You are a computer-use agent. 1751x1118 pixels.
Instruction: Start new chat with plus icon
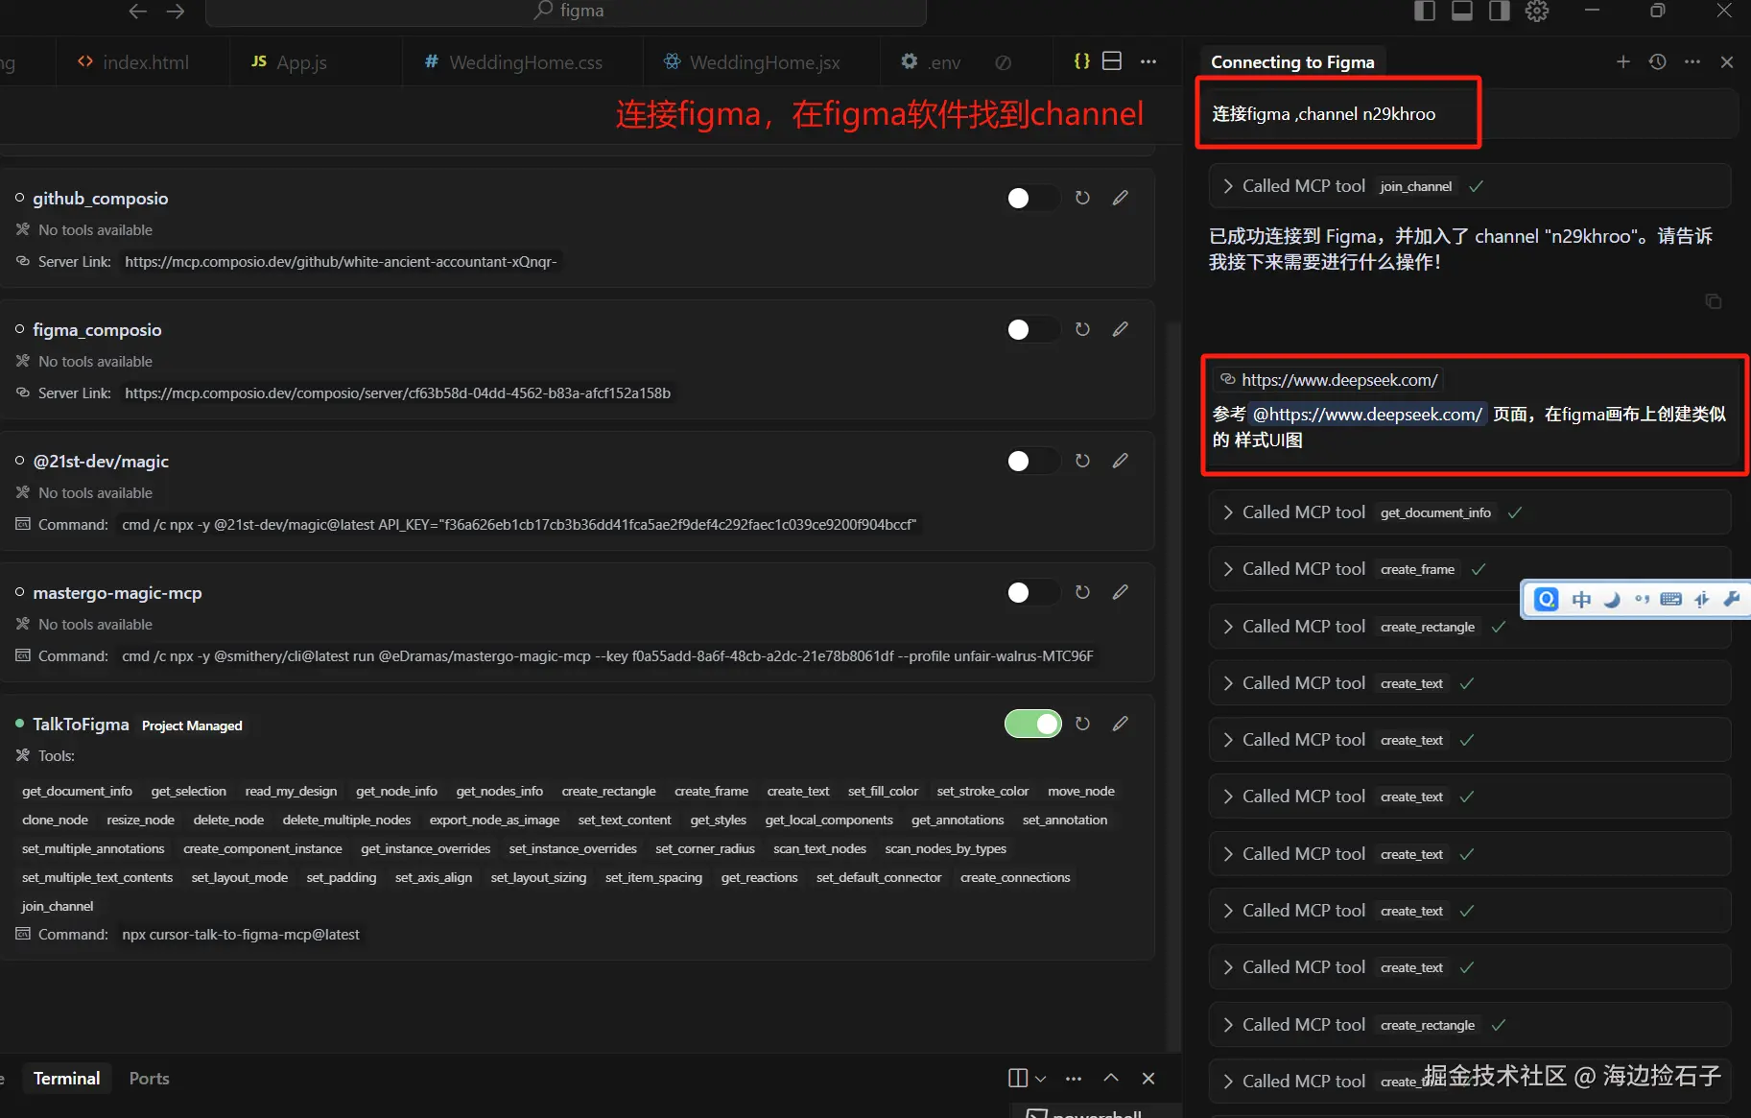pos(1623,61)
